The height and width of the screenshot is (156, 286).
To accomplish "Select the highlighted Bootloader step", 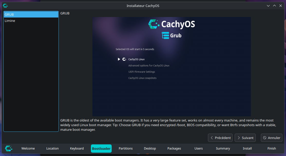I will (x=101, y=149).
